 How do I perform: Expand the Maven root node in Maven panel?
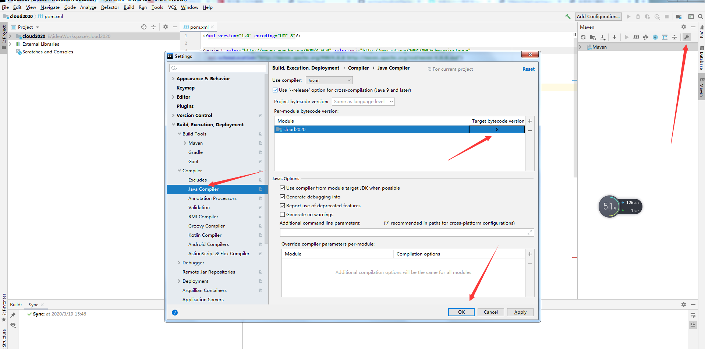pos(580,47)
